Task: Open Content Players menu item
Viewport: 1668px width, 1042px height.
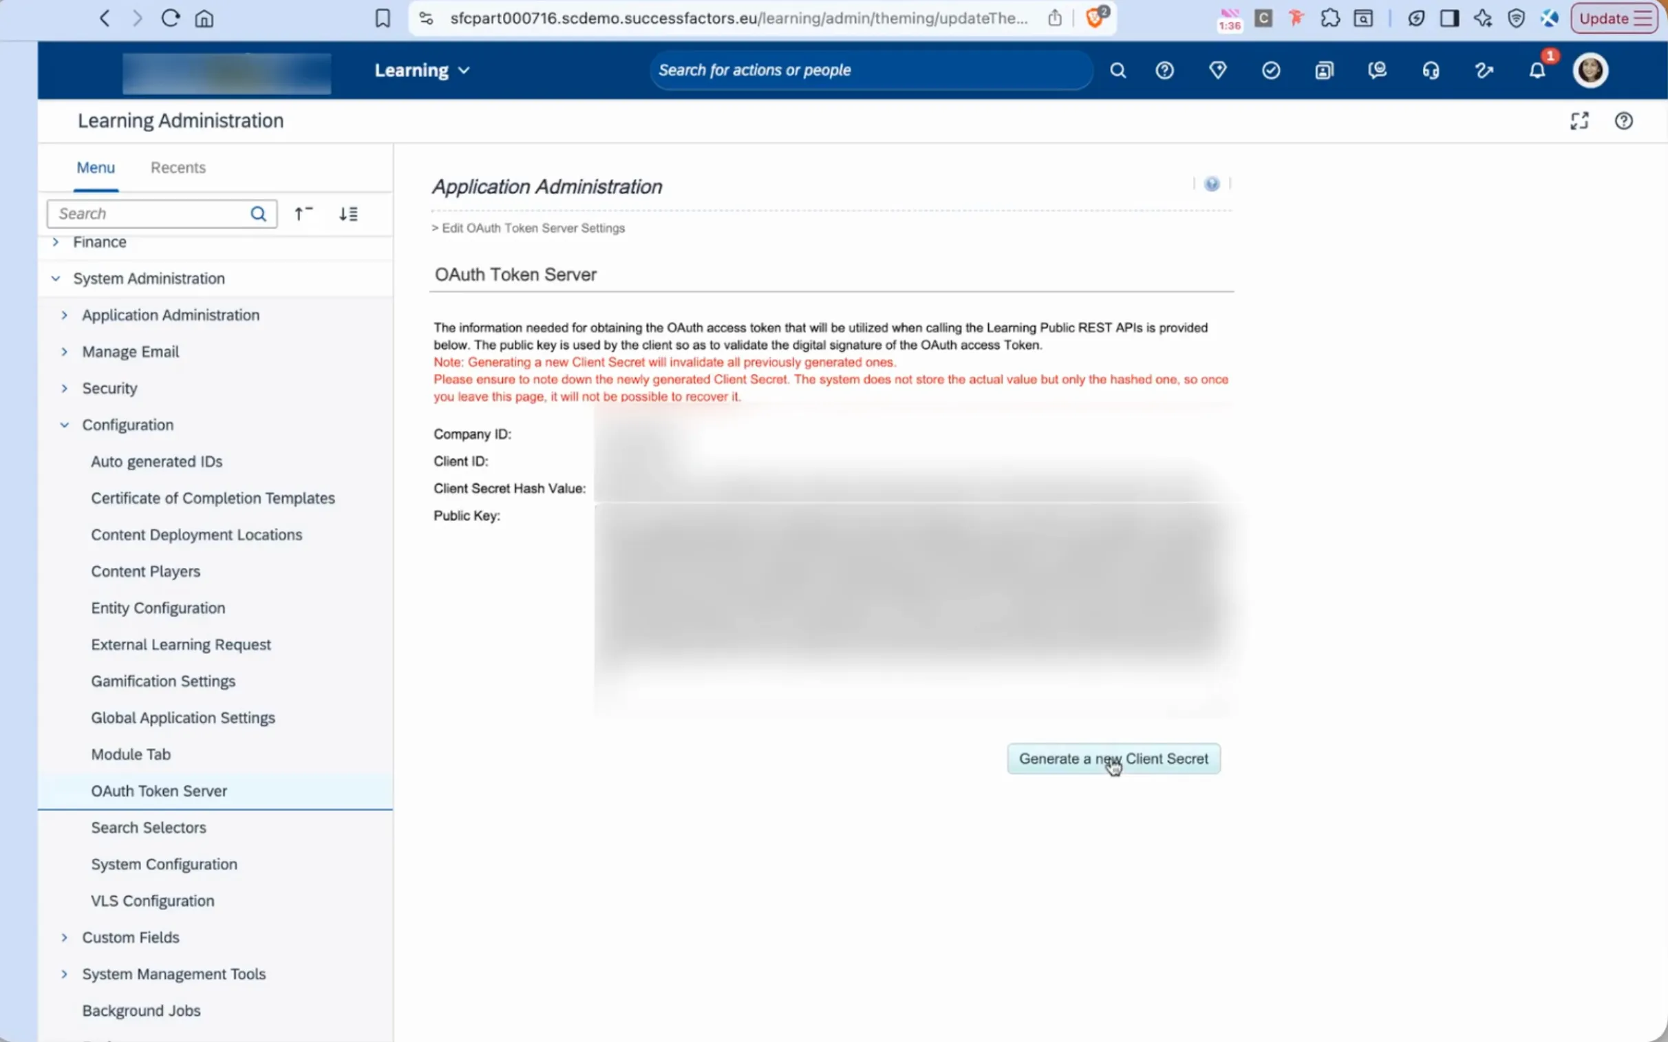Action: pyautogui.click(x=145, y=571)
